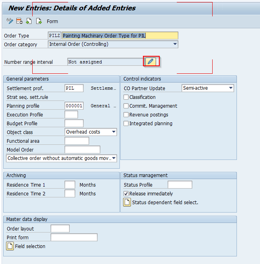Open Status dependent field select document icon
Screen dimensions: 260x264
(x=127, y=202)
